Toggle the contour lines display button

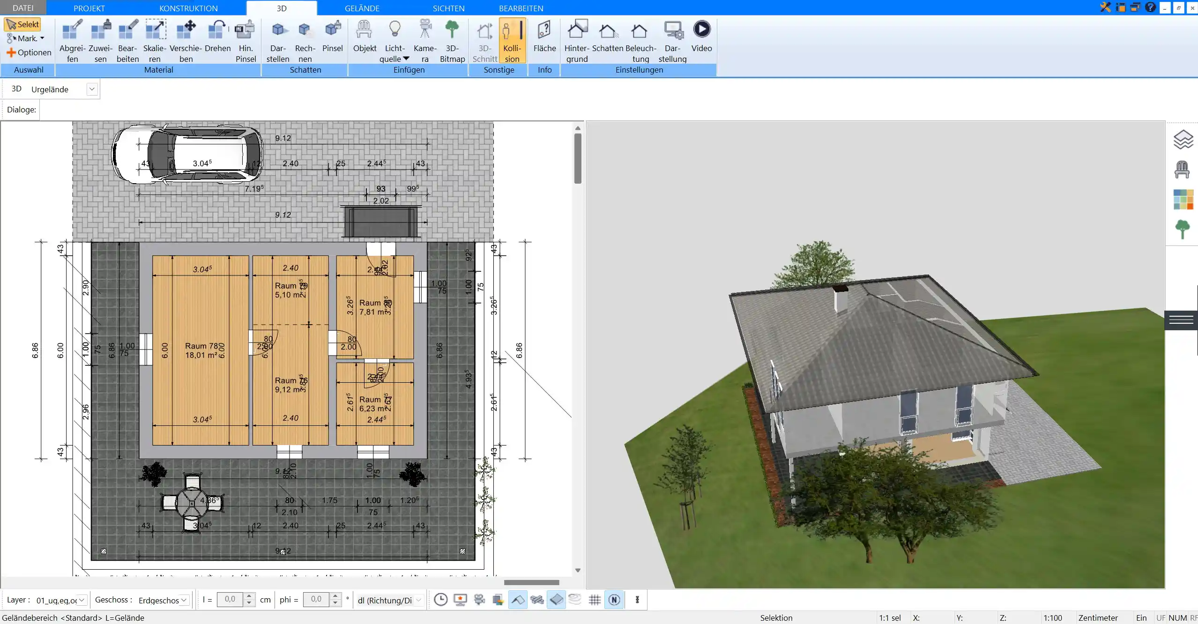pyautogui.click(x=575, y=600)
